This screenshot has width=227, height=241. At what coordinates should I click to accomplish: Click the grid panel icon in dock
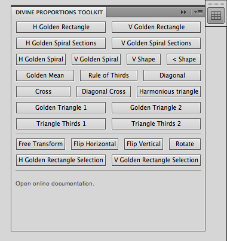tap(216, 16)
